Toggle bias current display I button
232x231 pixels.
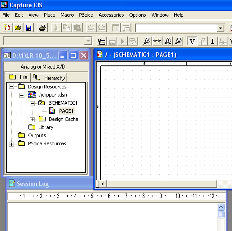point(213,41)
